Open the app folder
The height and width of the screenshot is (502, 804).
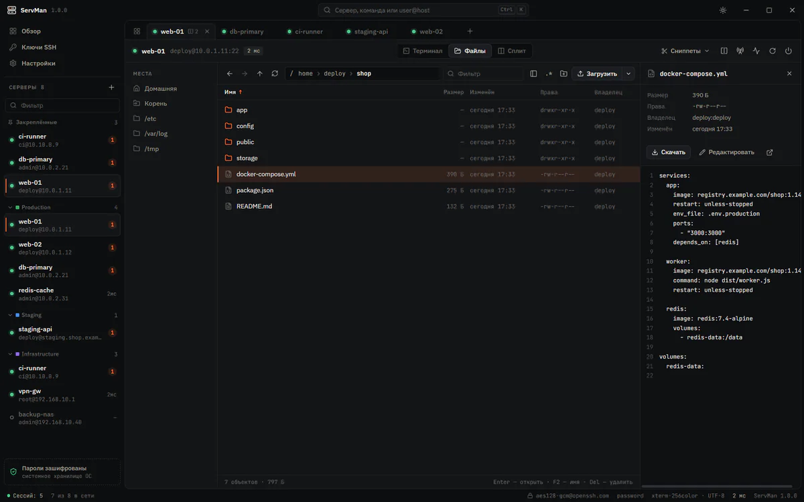(x=429, y=110)
